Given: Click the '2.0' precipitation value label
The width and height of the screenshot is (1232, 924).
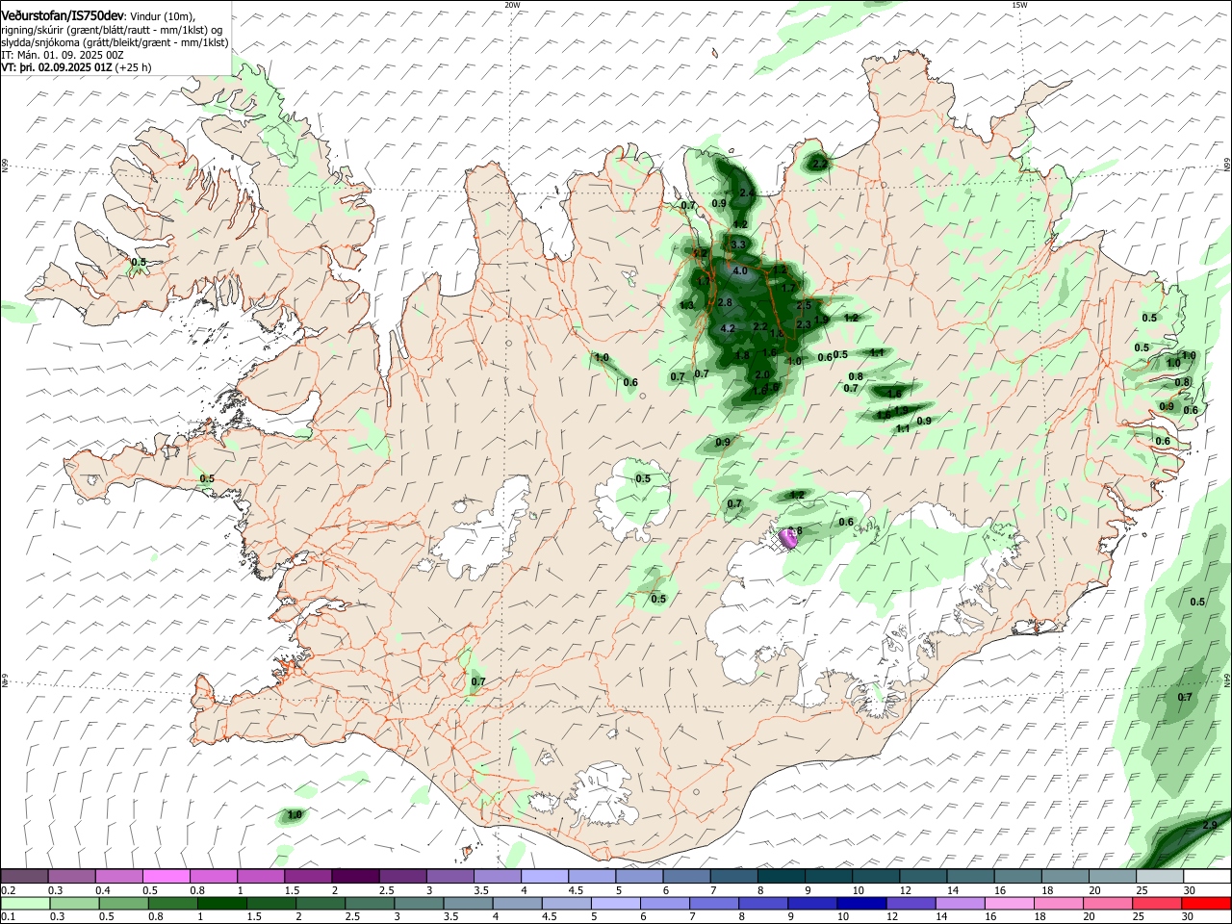Looking at the screenshot, I should pyautogui.click(x=762, y=374).
